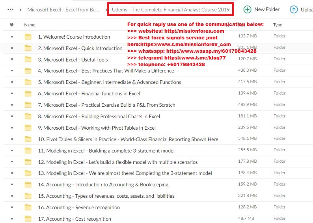Create a folder with New Folder button
The height and width of the screenshot is (223, 313).
point(261,9)
